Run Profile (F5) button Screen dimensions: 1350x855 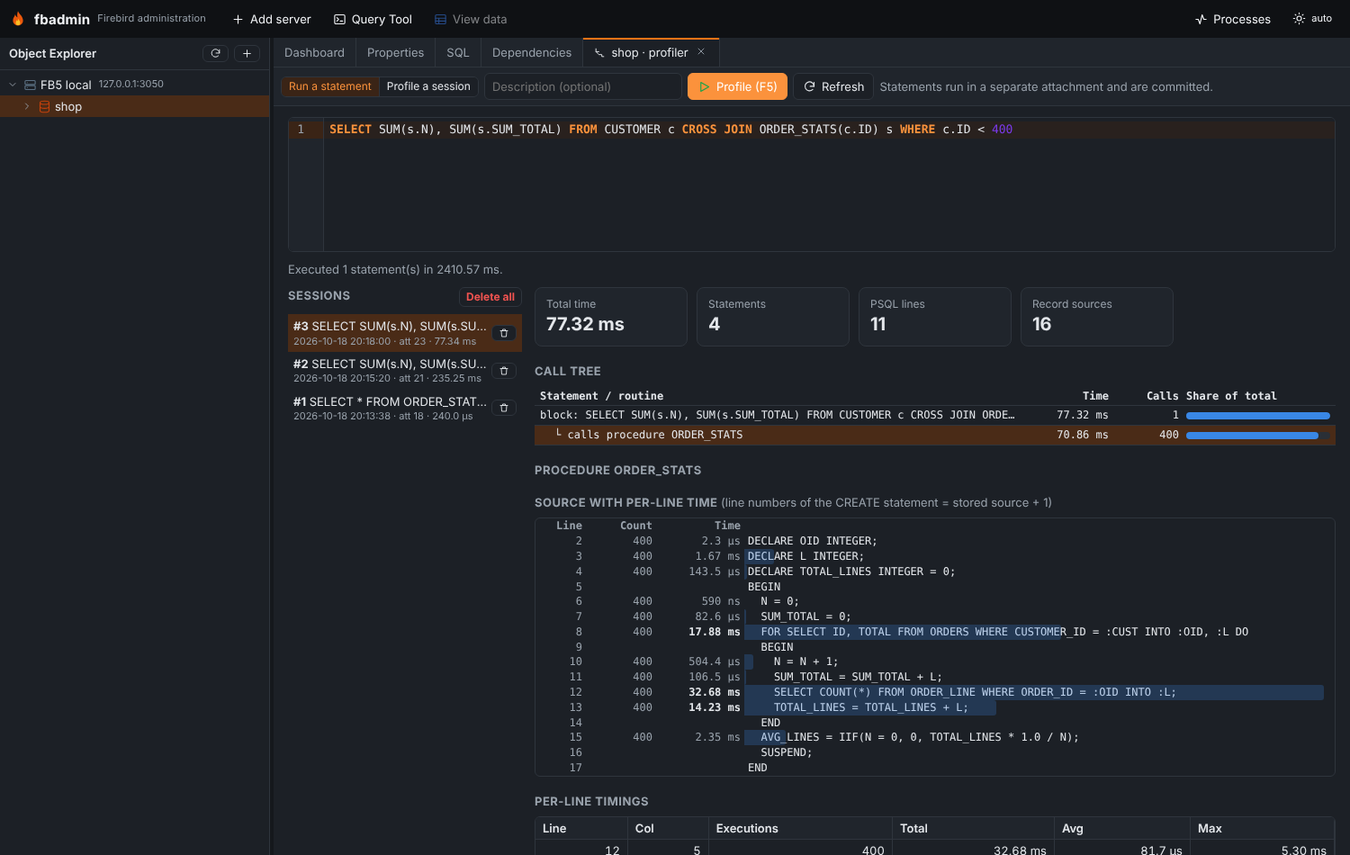738,86
